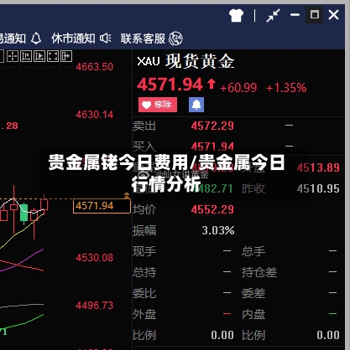Screen dimensions: 350x350
Task: Click the green candlestick on the chart
Action: tap(24, 214)
